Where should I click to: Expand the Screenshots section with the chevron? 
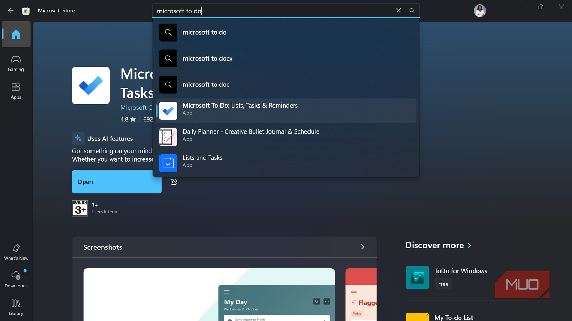click(363, 247)
